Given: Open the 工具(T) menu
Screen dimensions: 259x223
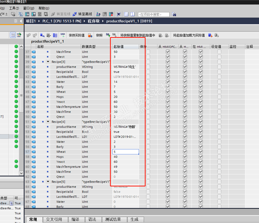Looking at the screenshot, I should pos(14,8).
